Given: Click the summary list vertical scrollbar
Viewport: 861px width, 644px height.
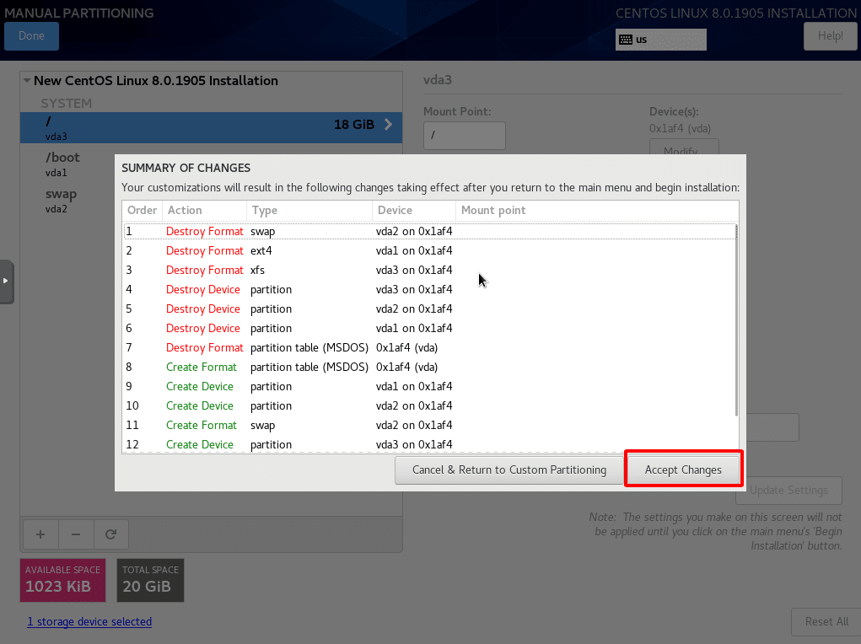Looking at the screenshot, I should pyautogui.click(x=736, y=320).
